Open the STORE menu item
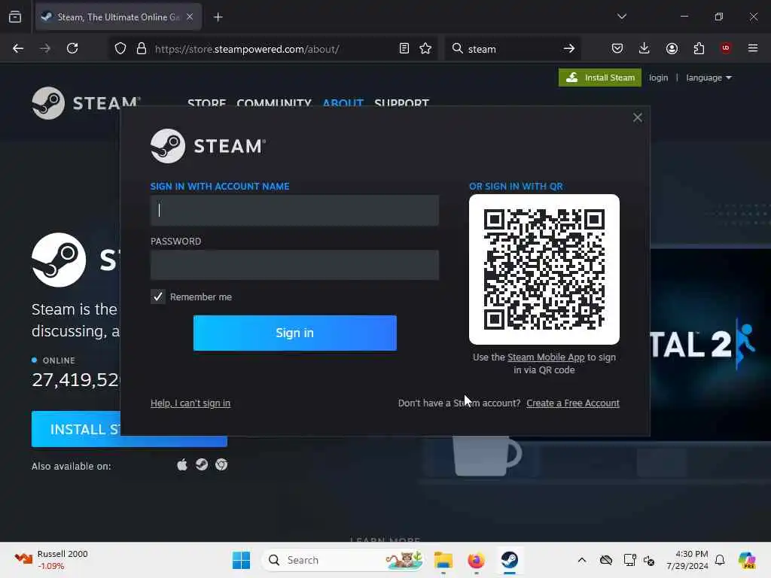 [206, 102]
